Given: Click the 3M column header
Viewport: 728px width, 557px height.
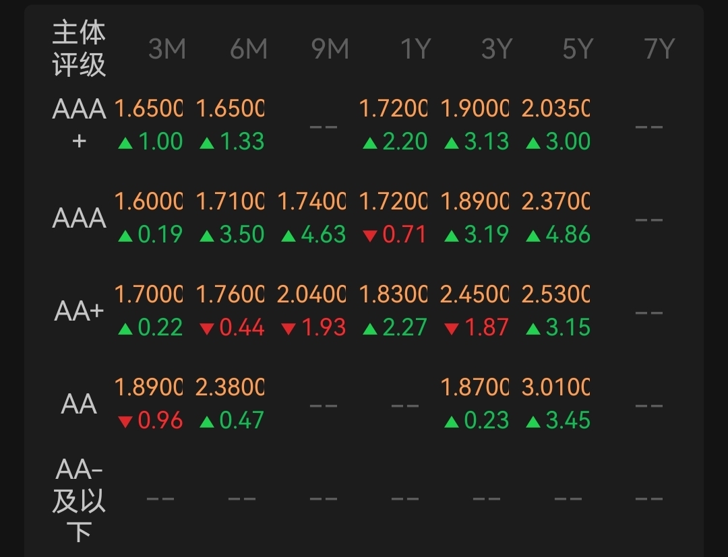Looking at the screenshot, I should (166, 49).
